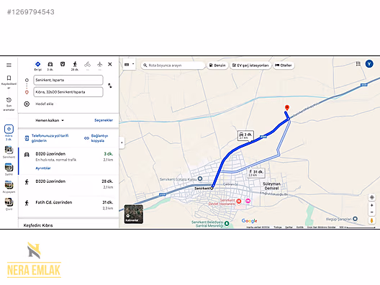Viewport: 380px width, 285px height.
Task: Select flight travel mode tab
Action: click(100, 65)
